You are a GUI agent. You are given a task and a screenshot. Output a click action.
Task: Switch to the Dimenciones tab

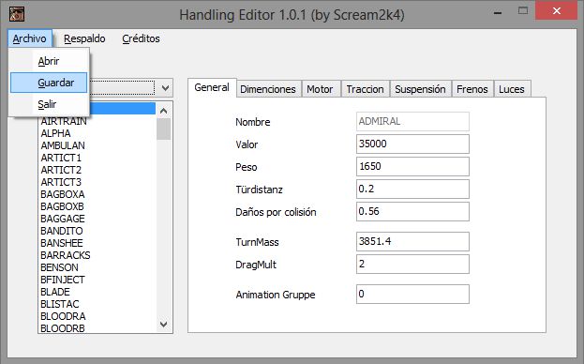[x=268, y=89]
